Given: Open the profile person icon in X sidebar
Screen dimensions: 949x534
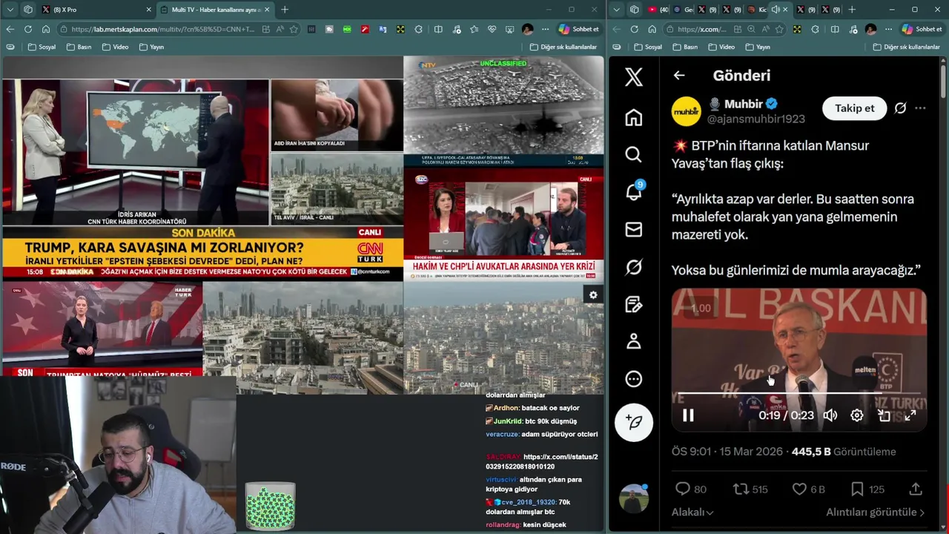Looking at the screenshot, I should pos(633,341).
